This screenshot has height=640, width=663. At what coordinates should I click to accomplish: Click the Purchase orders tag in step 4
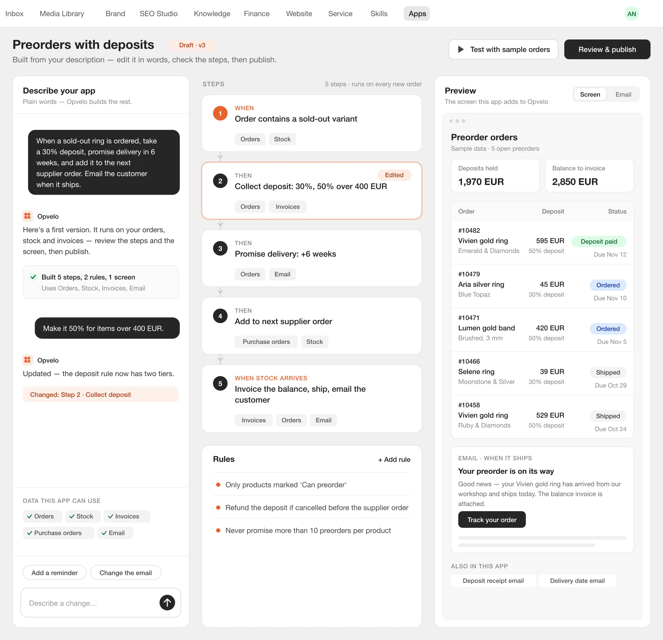pos(266,342)
